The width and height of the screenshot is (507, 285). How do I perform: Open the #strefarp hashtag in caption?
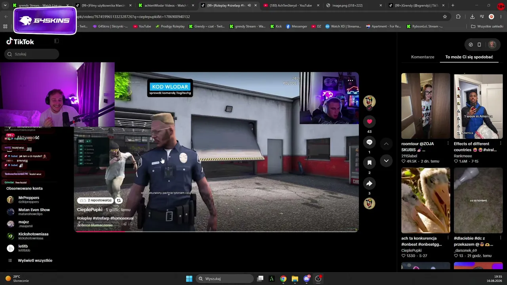[101, 218]
